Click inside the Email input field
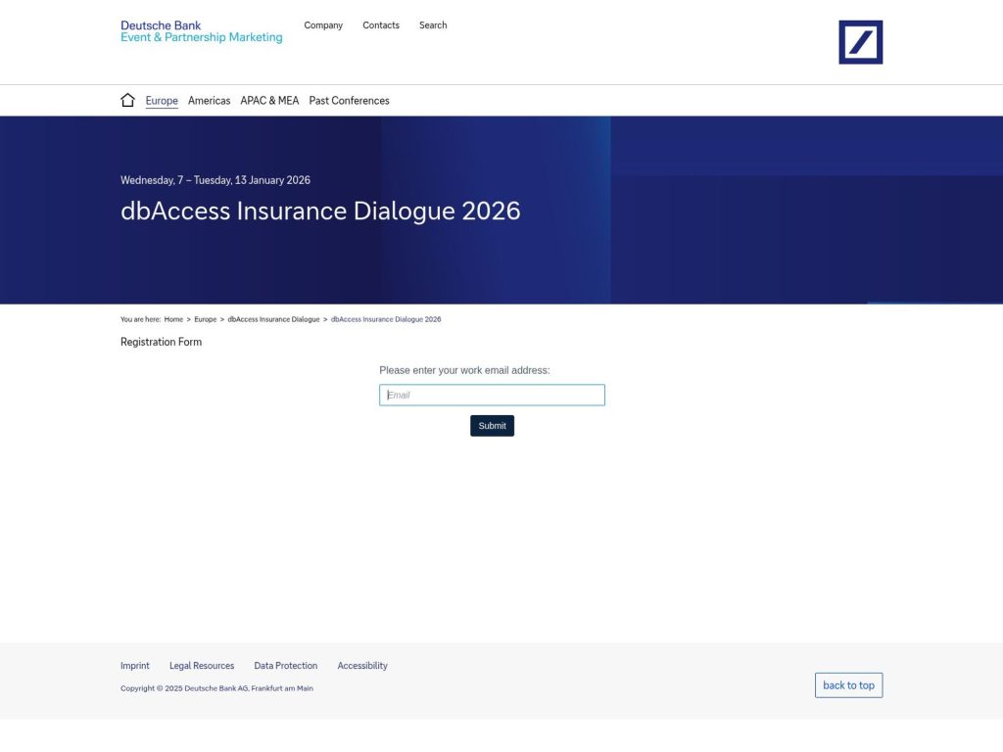1003x752 pixels. (492, 395)
